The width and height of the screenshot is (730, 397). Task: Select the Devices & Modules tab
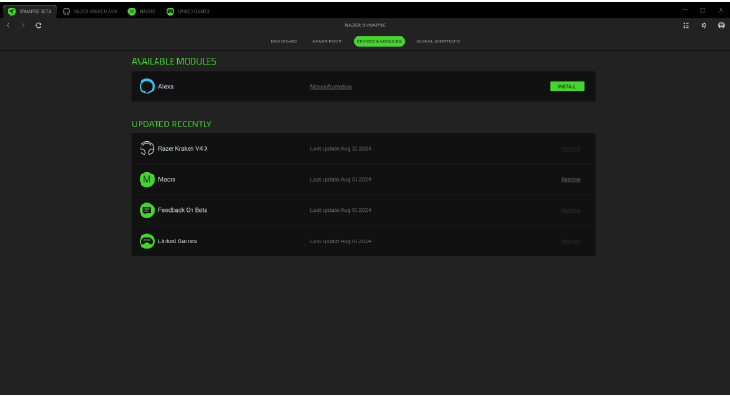(x=379, y=41)
